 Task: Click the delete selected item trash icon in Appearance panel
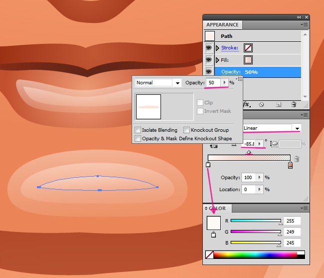(x=294, y=104)
